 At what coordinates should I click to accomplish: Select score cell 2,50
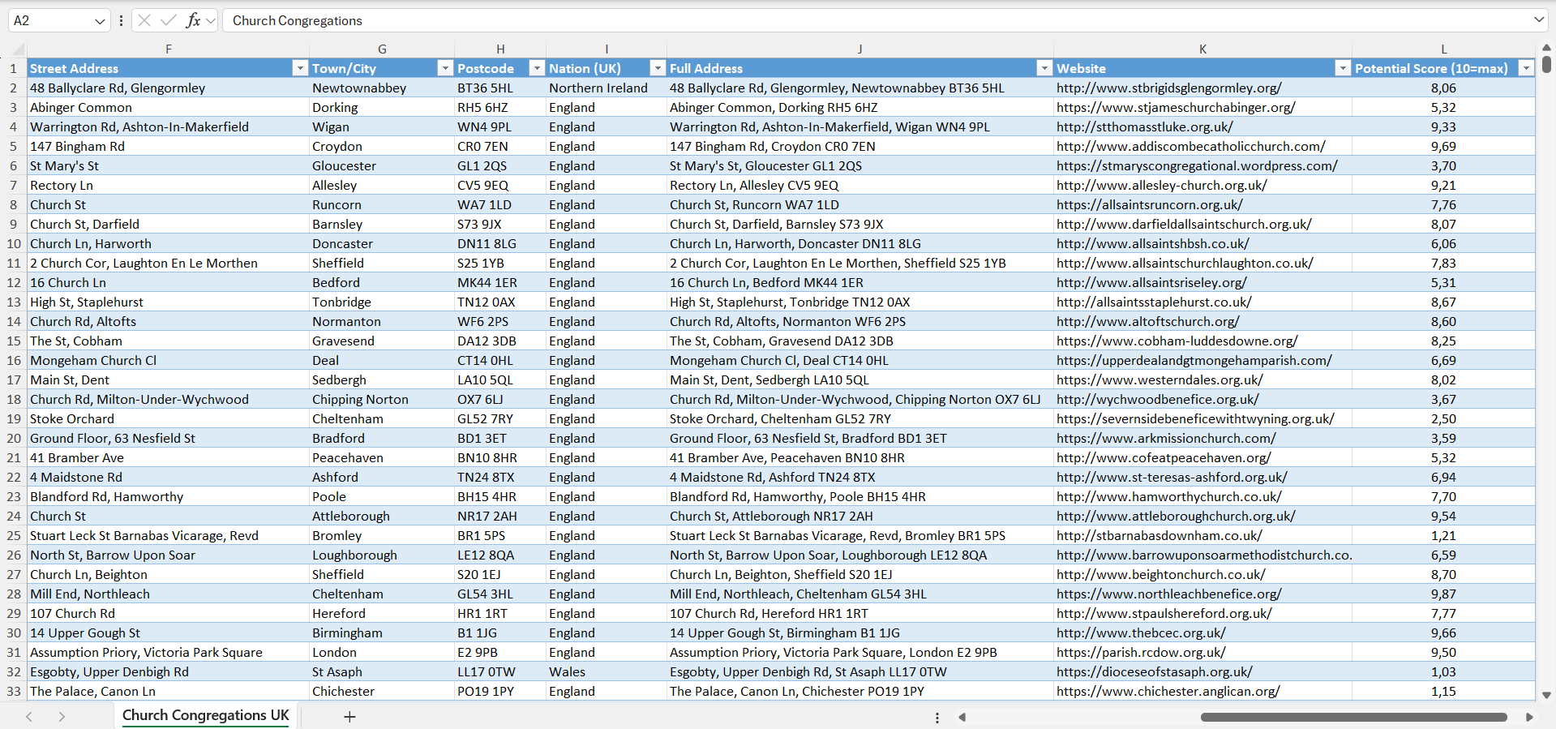click(1444, 419)
